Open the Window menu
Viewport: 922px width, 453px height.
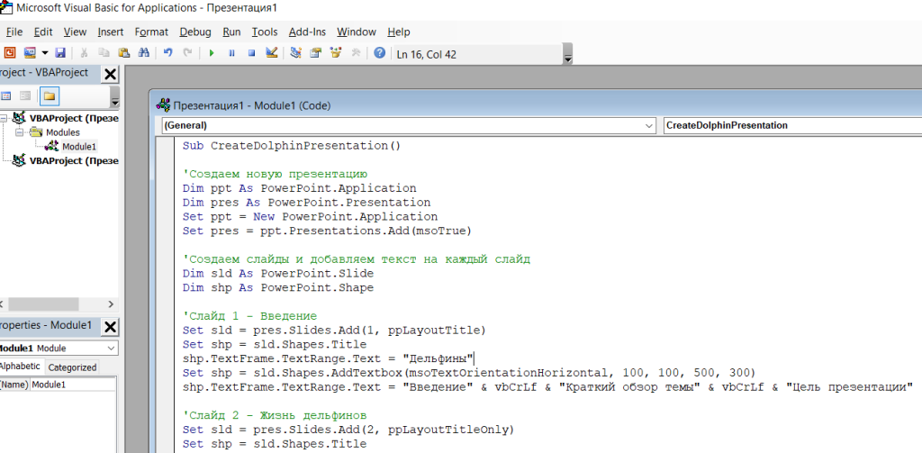click(x=357, y=32)
